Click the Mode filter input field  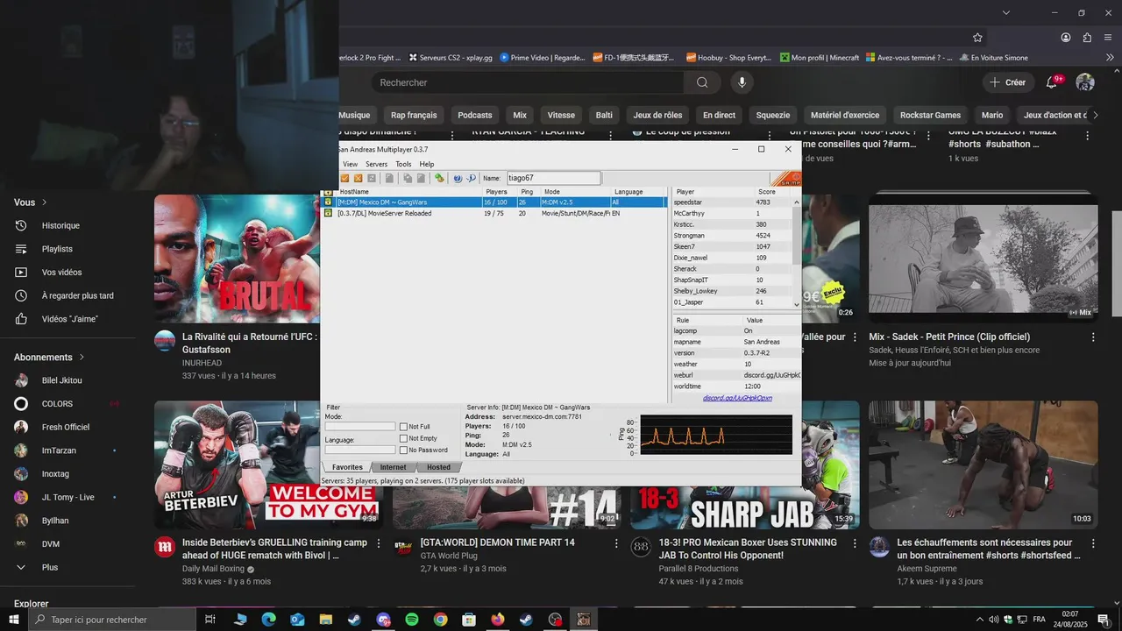[x=360, y=427]
